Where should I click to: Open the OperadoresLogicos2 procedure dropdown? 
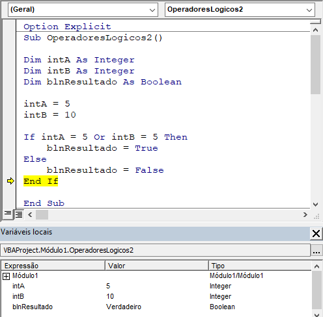tap(240, 10)
